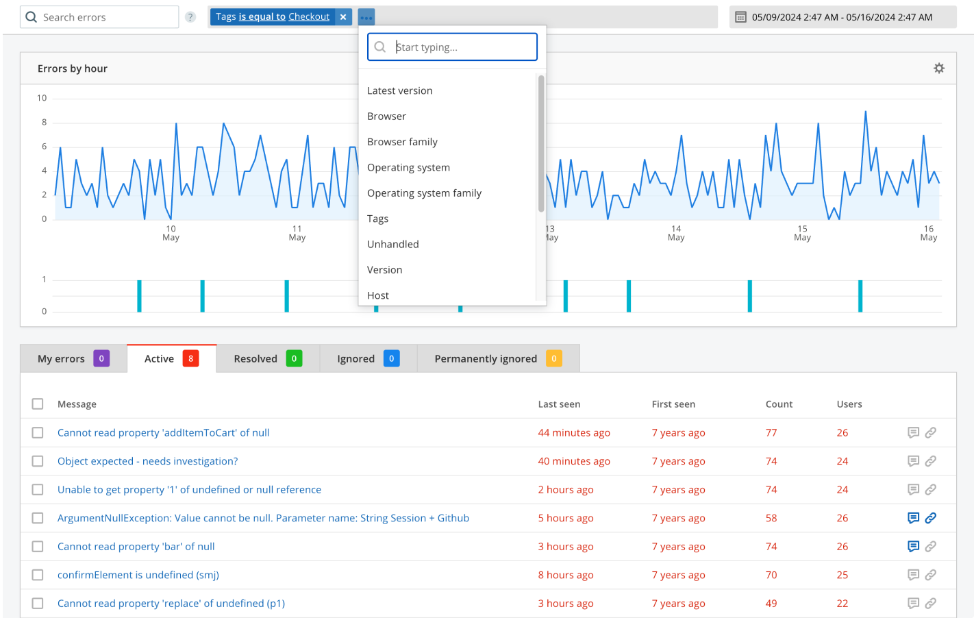Open comments on the ArgumentNullException error
Viewport: 974px width, 618px height.
pos(913,518)
